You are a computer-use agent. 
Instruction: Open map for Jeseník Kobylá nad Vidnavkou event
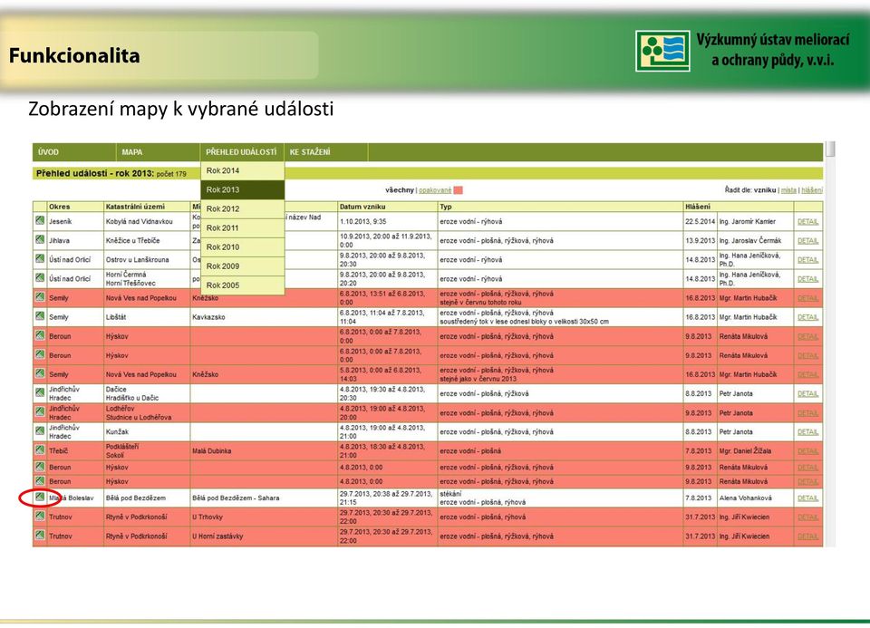coord(40,220)
